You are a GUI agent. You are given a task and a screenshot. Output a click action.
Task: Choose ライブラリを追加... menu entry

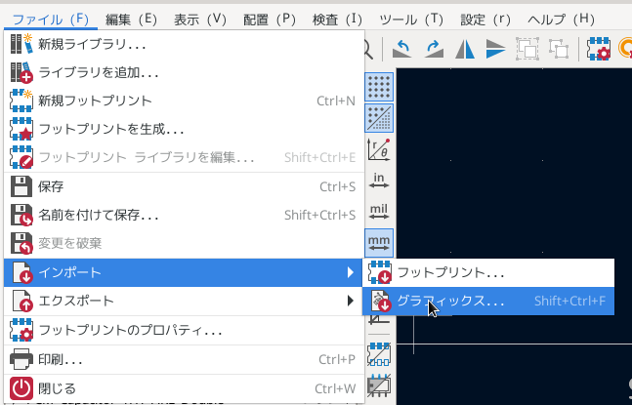[184, 72]
